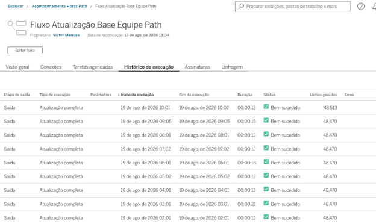Click the Erros column header
376x224 pixels.
point(349,95)
